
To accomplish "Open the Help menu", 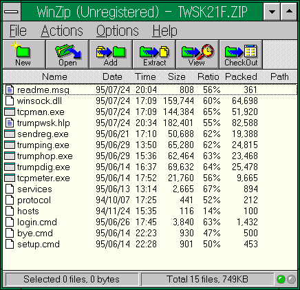I will [x=164, y=31].
